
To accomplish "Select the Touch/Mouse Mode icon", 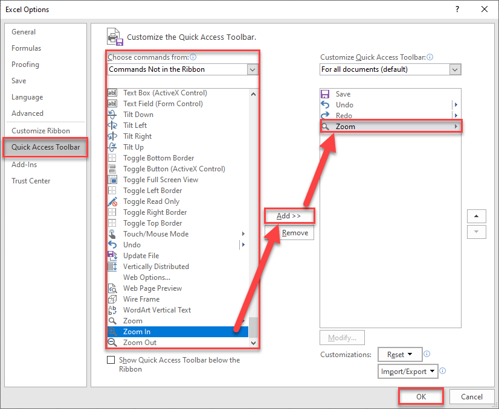I will pos(112,234).
